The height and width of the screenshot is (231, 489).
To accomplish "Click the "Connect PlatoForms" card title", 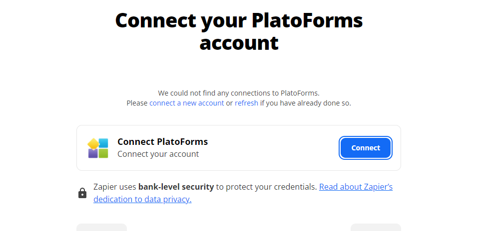I will [162, 142].
